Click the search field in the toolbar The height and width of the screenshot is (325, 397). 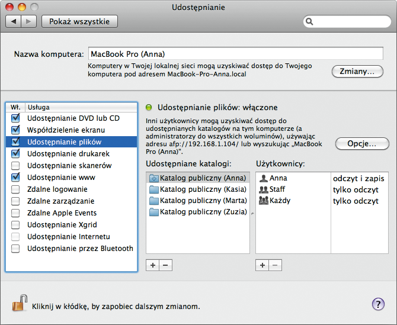(347, 21)
